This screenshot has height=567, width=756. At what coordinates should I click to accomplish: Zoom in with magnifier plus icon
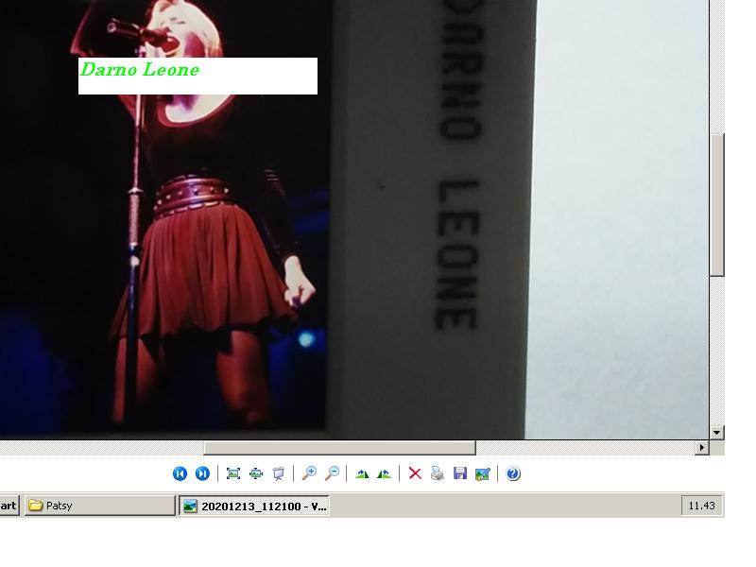pos(309,473)
